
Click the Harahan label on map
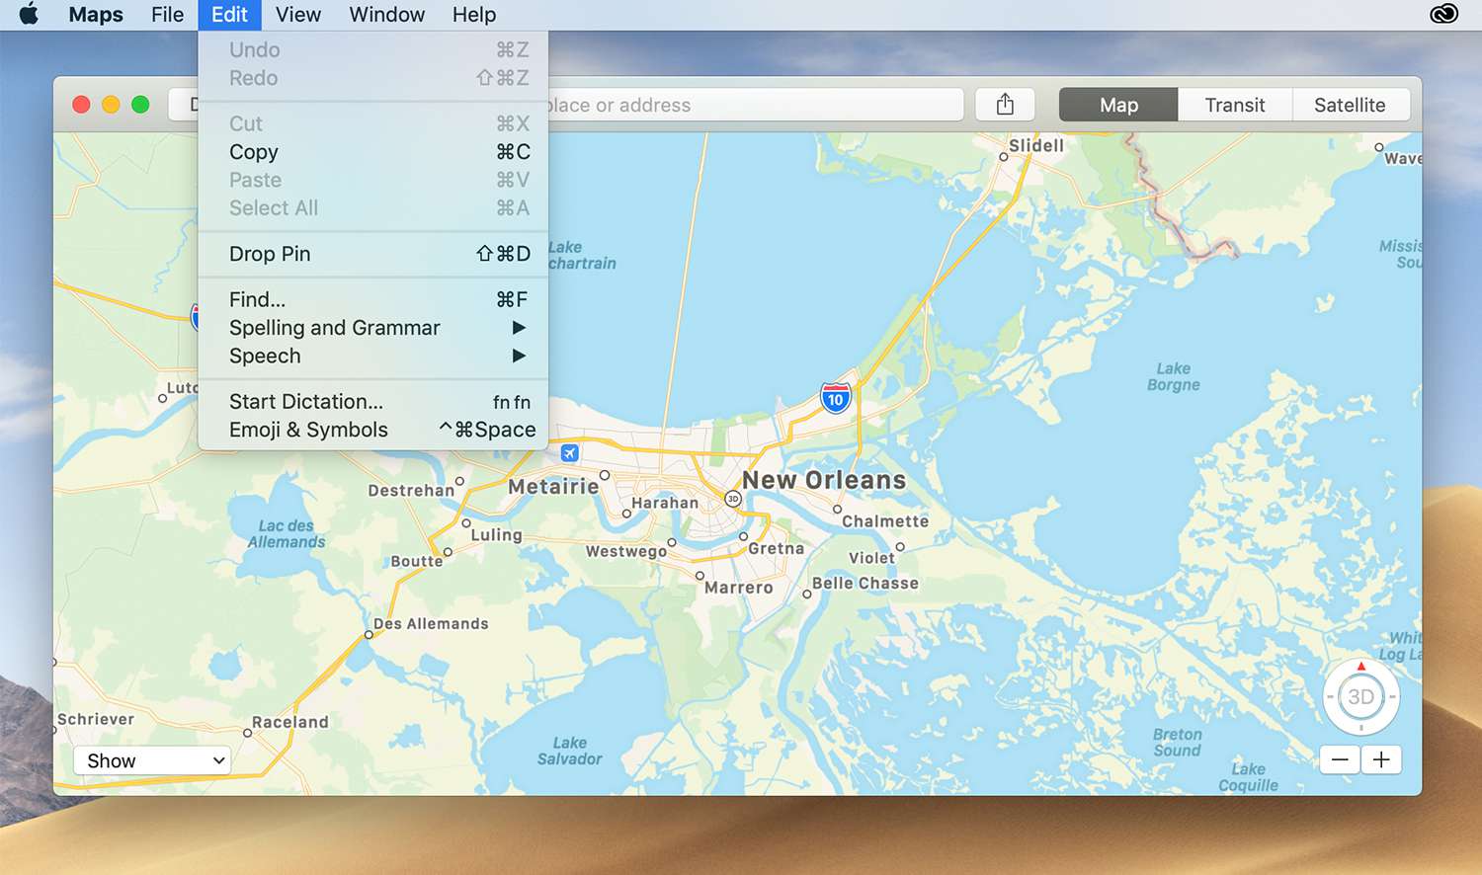(665, 503)
